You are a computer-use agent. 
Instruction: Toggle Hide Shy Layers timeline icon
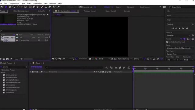[x=116, y=68]
